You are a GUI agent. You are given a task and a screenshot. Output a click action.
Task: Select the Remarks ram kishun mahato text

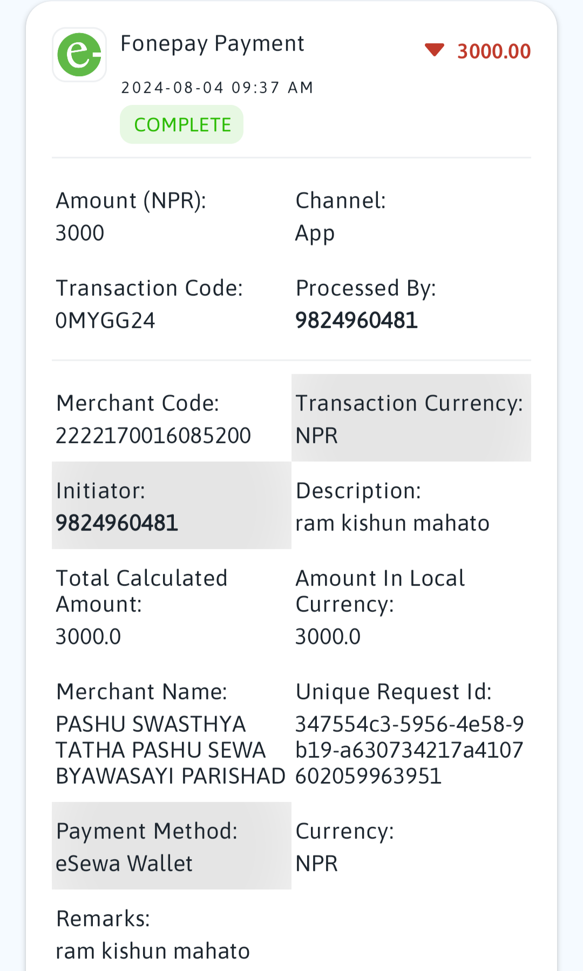(153, 951)
